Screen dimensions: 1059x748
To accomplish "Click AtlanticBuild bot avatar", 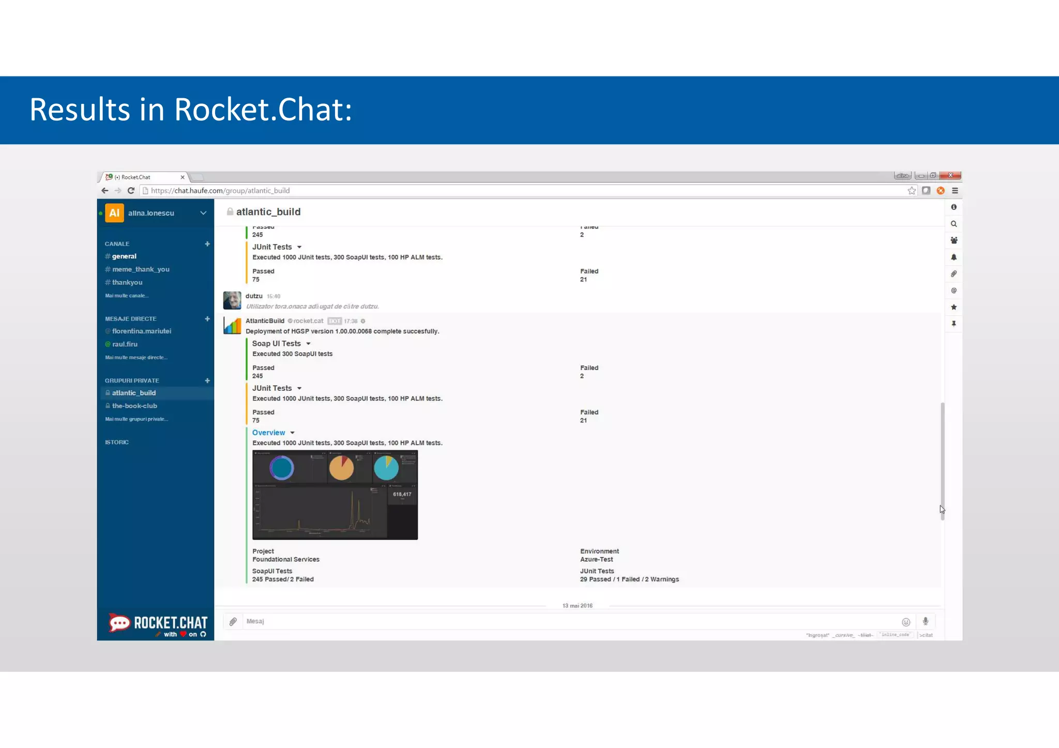I will 232,325.
